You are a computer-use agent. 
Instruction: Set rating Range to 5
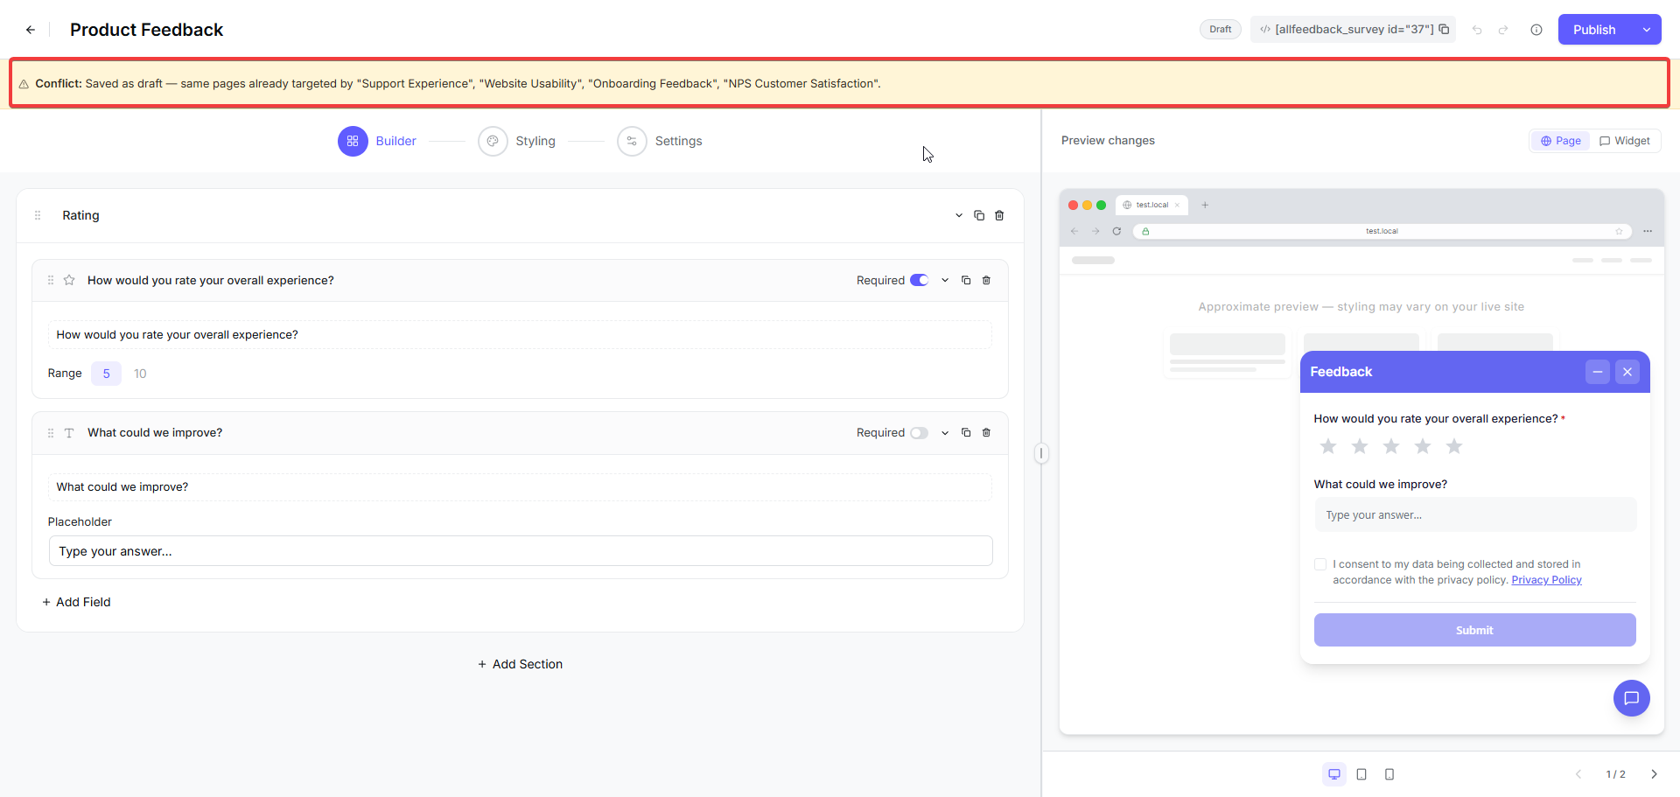pos(106,374)
